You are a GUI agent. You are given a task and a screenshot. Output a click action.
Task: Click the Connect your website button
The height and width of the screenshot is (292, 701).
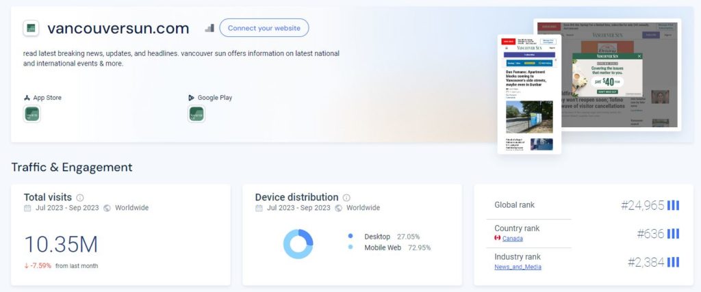pyautogui.click(x=264, y=27)
